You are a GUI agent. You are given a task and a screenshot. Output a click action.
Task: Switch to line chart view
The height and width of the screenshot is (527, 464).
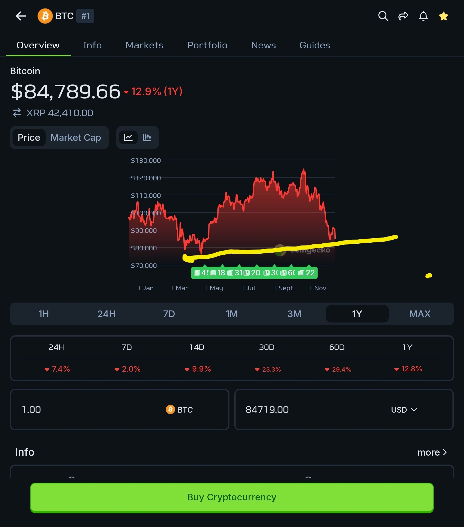[128, 137]
